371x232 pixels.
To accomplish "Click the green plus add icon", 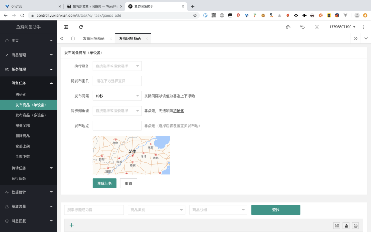I will (71, 225).
